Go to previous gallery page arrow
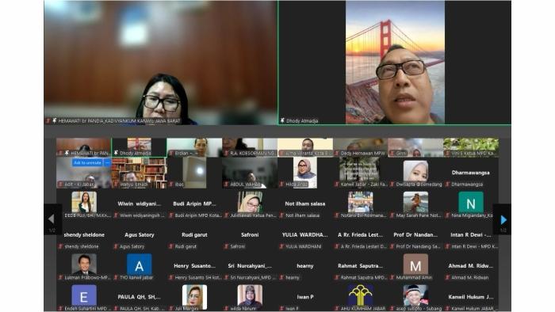 (x=52, y=219)
